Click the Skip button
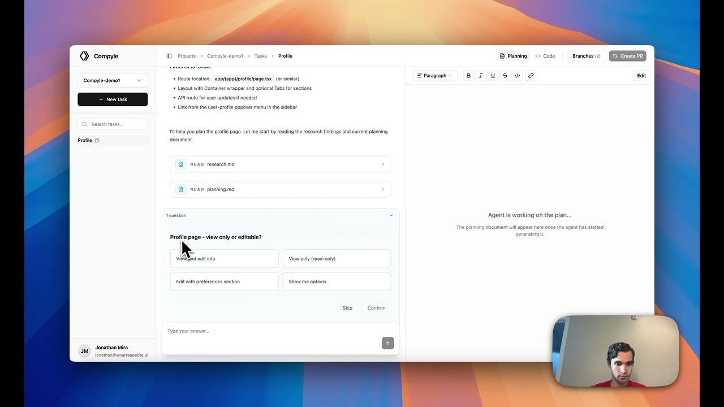Image resolution: width=724 pixels, height=407 pixels. tap(347, 308)
